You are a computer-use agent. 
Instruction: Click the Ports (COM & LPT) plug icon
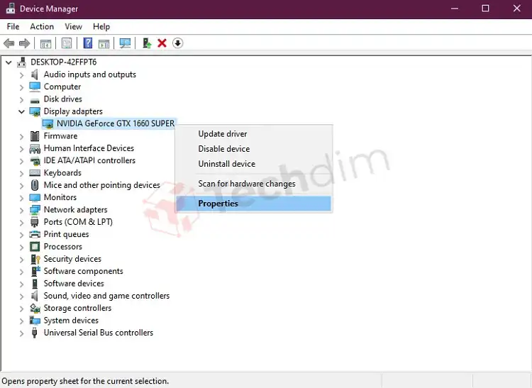click(x=34, y=222)
